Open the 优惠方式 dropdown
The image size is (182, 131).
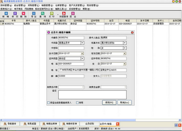125,43
